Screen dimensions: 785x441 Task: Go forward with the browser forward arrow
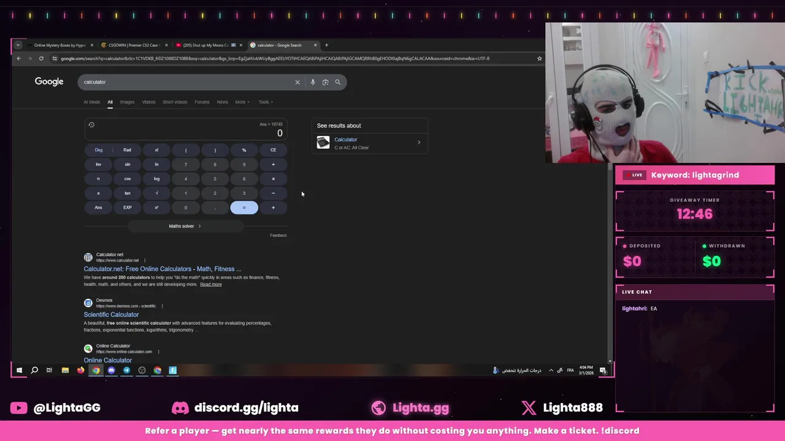click(x=29, y=59)
